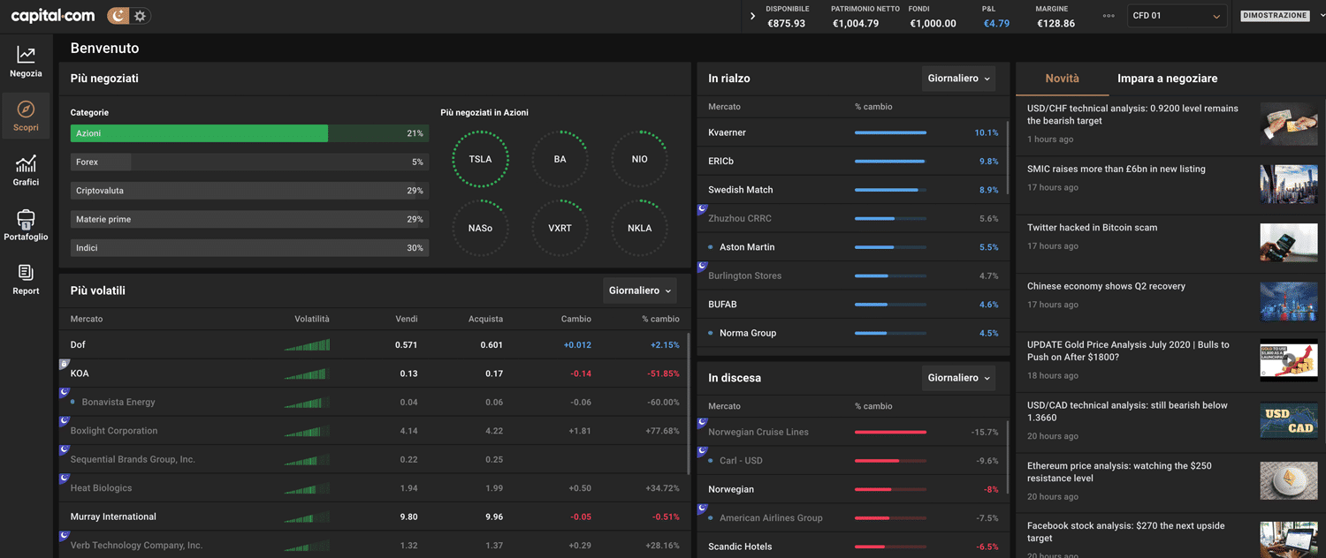
Task: Open Swedish Match gainer row
Action: 853,190
